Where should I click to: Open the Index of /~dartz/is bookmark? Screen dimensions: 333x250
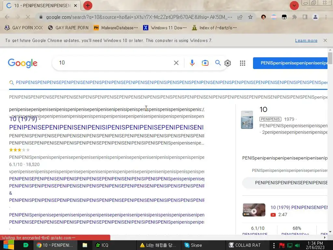[x=214, y=28]
